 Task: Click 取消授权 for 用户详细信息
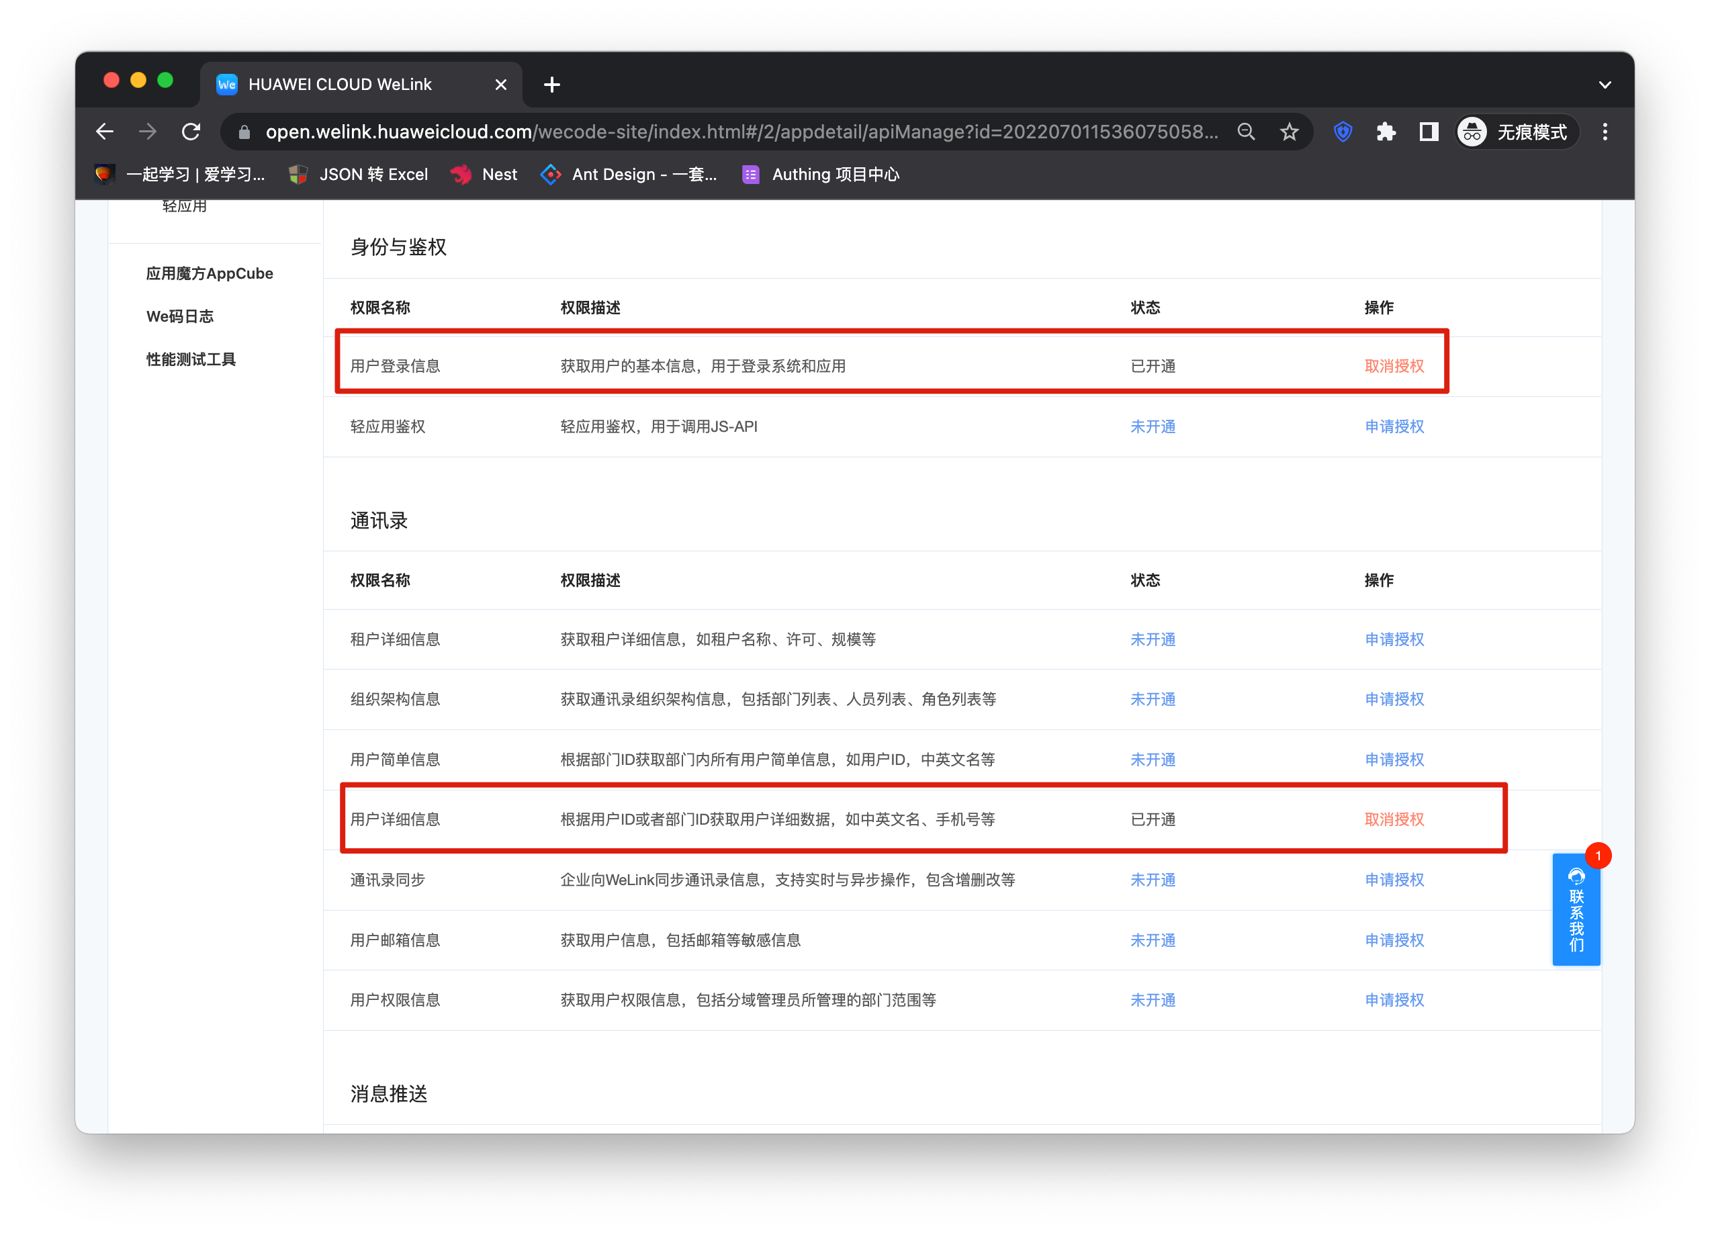tap(1394, 819)
